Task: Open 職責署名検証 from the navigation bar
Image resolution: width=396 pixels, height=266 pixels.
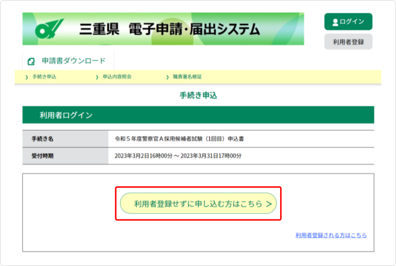Action: click(x=187, y=77)
